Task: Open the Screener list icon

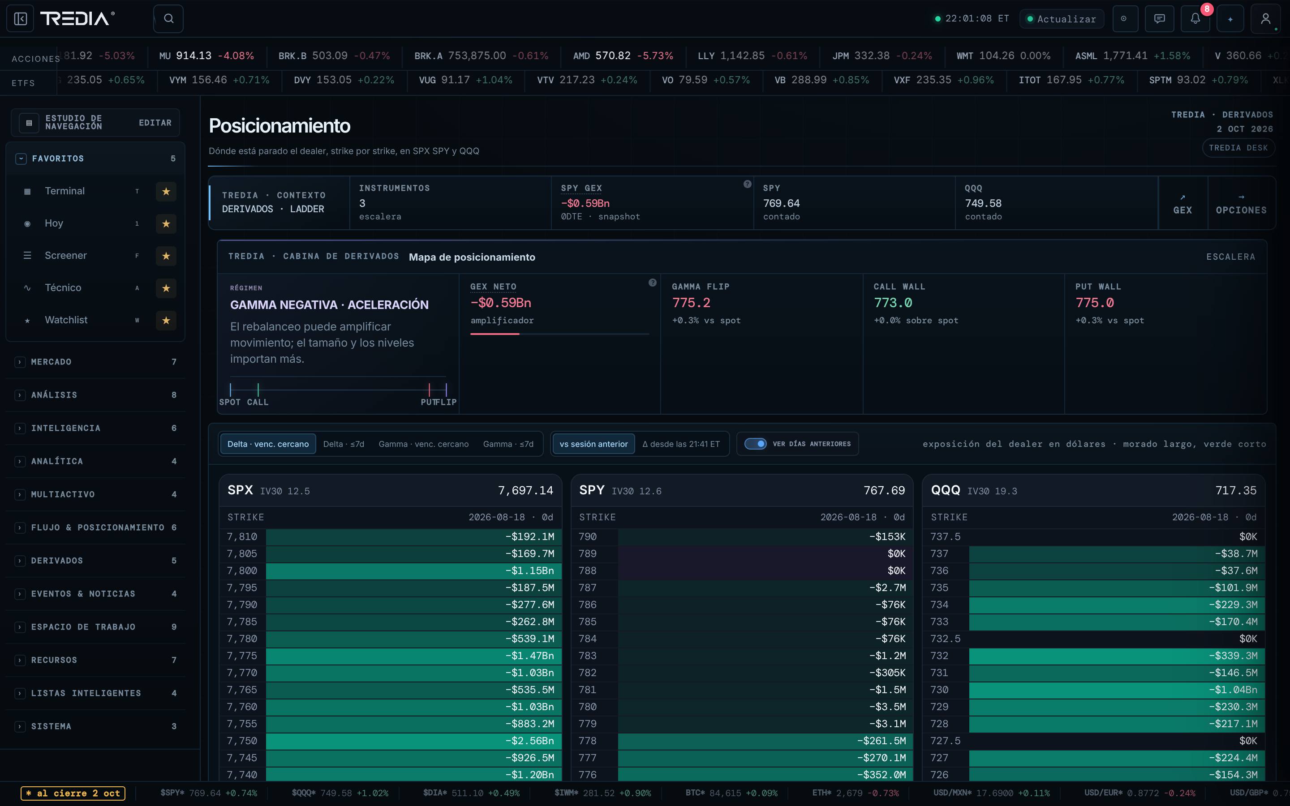Action: (27, 256)
